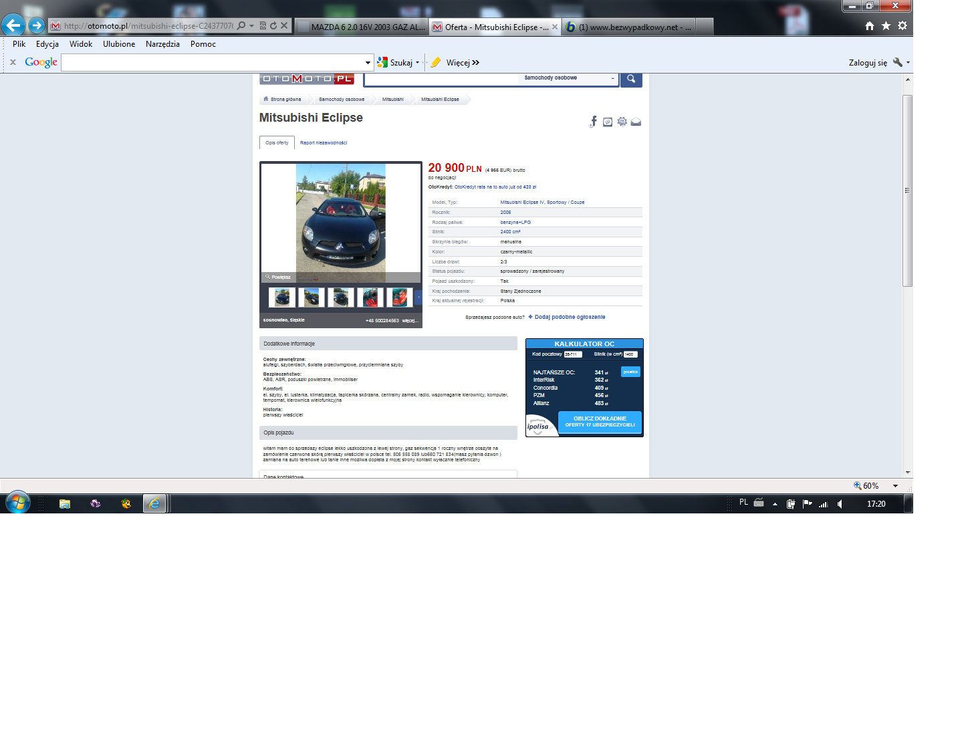
Task: Click the Śledzik share icon
Action: point(622,122)
